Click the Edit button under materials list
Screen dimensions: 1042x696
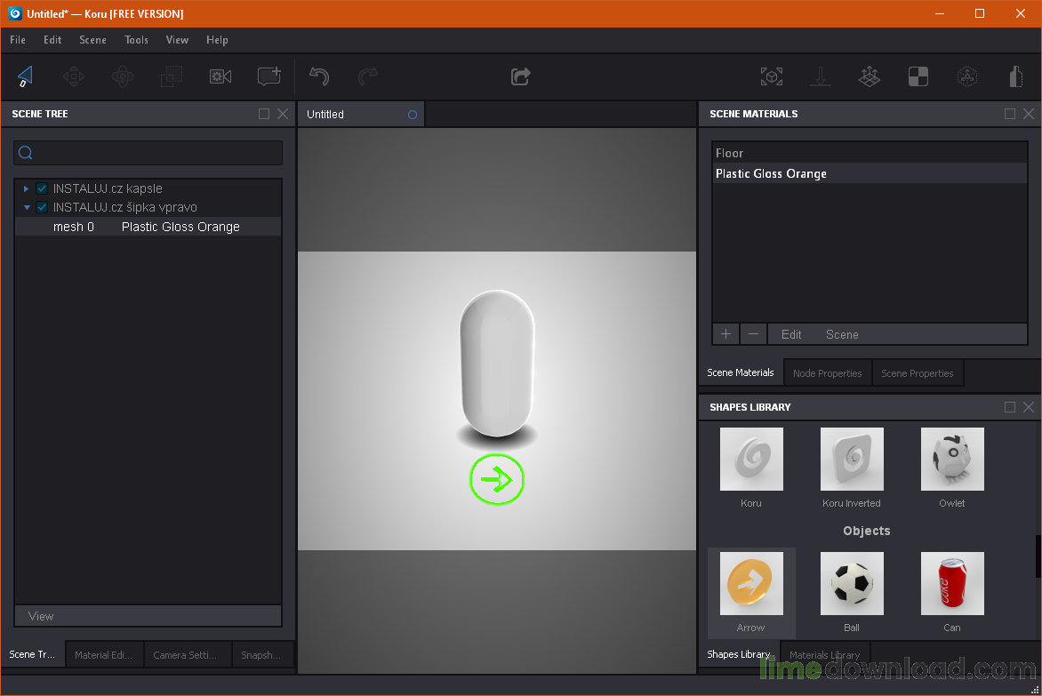[x=791, y=334]
